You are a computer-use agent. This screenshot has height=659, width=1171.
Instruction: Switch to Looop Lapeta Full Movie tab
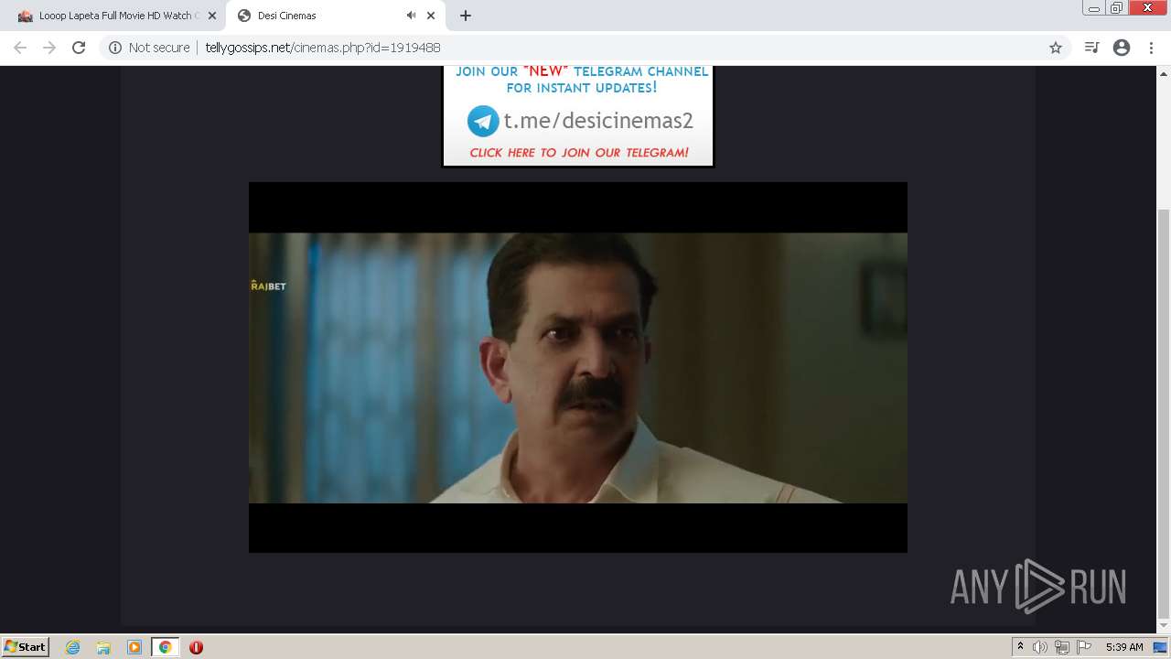pos(115,16)
